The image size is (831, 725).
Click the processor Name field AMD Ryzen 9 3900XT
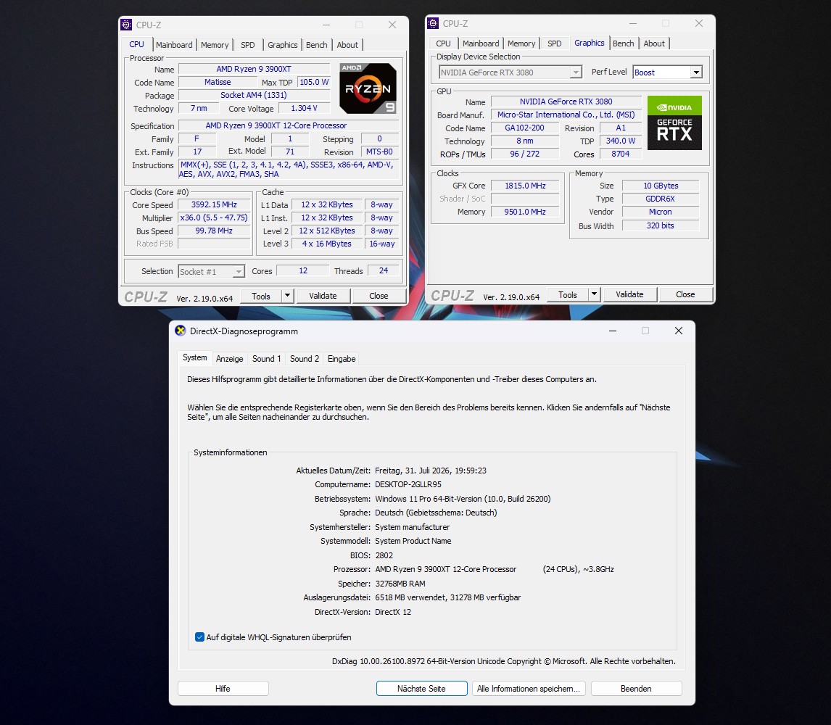pyautogui.click(x=254, y=69)
